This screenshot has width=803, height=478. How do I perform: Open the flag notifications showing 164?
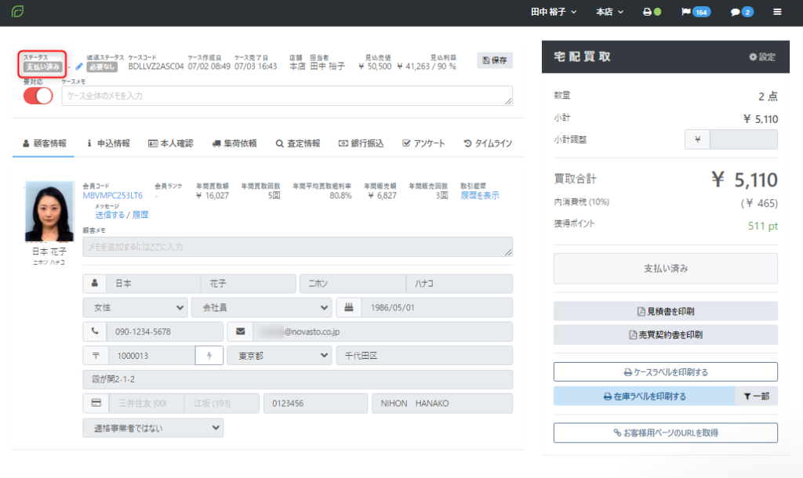pos(690,13)
